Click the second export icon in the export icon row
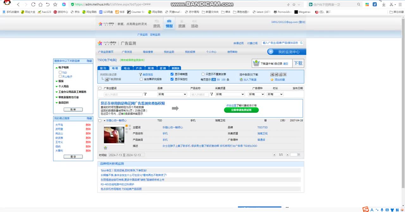405x212 pixels. tap(276, 74)
